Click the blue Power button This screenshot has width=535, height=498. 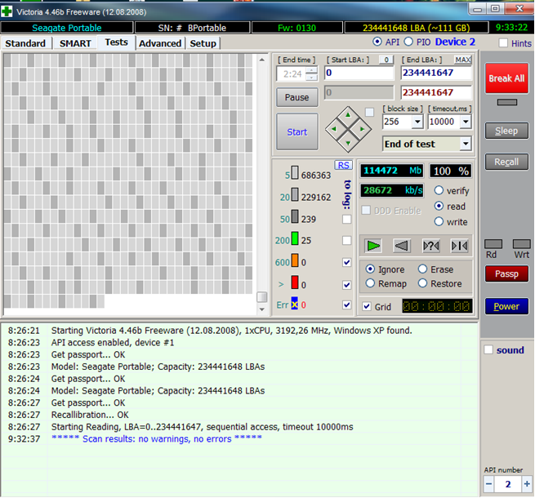click(x=506, y=306)
